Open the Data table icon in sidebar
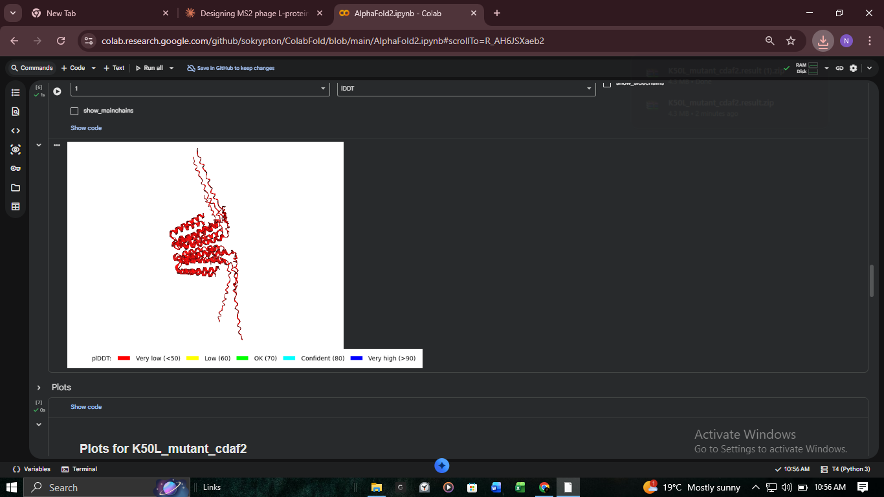 click(16, 206)
